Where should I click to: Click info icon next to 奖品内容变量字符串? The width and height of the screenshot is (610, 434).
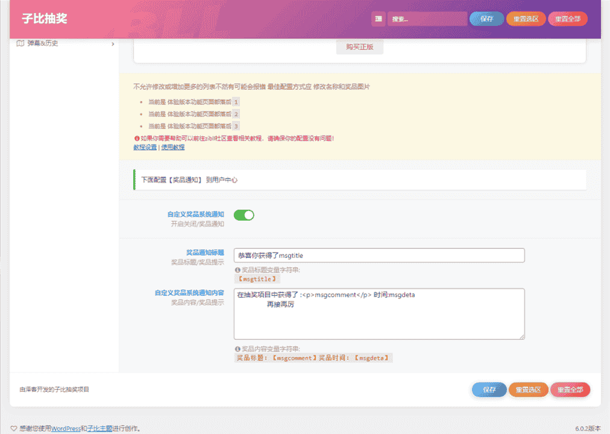237,349
